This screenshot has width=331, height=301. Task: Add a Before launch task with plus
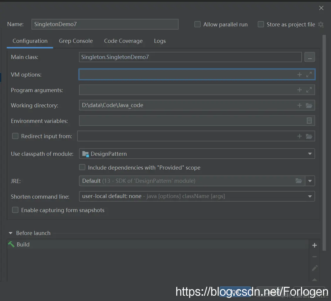tap(314, 245)
